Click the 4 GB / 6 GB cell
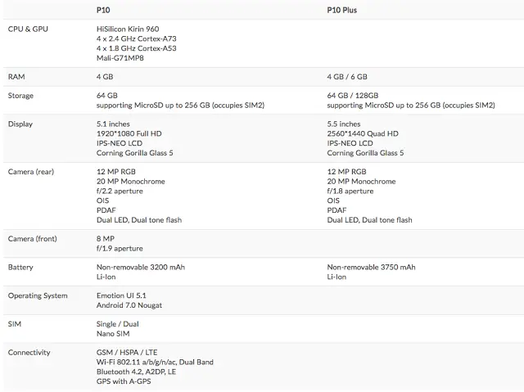524x392 pixels. 347,77
